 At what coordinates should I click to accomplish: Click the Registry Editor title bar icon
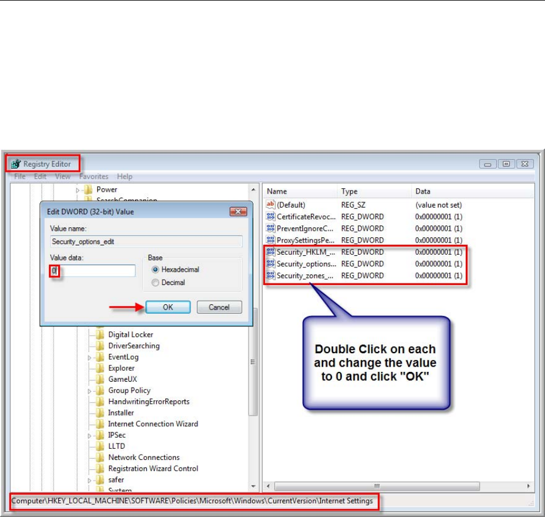click(x=16, y=164)
